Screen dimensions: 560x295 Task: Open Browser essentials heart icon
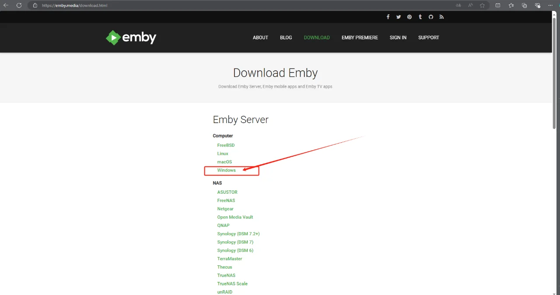[x=537, y=6]
